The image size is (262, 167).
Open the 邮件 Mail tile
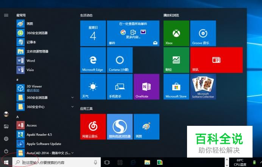133,33
